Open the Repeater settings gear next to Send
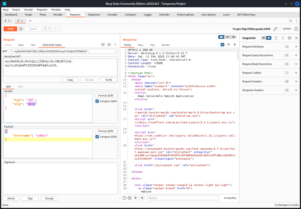Viewport: 301px width, 209px height. tap(21, 29)
